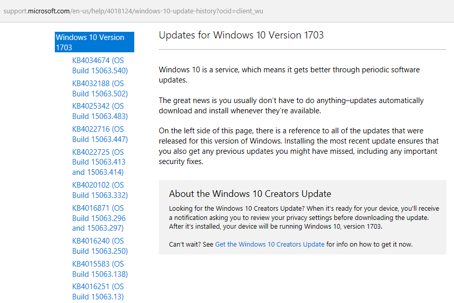
Task: Open KB4015583 (OS Build 15063.138) link
Action: pyautogui.click(x=100, y=269)
